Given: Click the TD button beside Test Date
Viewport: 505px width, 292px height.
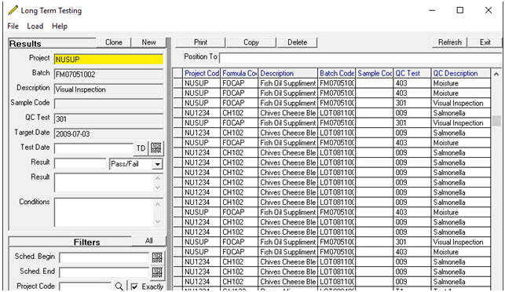Looking at the screenshot, I should [141, 148].
